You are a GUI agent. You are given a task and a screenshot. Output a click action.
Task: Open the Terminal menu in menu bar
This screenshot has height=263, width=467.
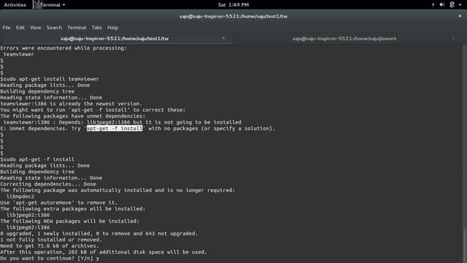(x=77, y=28)
